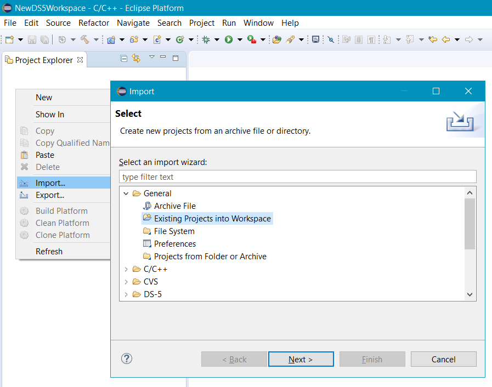Image resolution: width=492 pixels, height=387 pixels.
Task: Click the New C/C++ Project icon
Action: [x=111, y=39]
